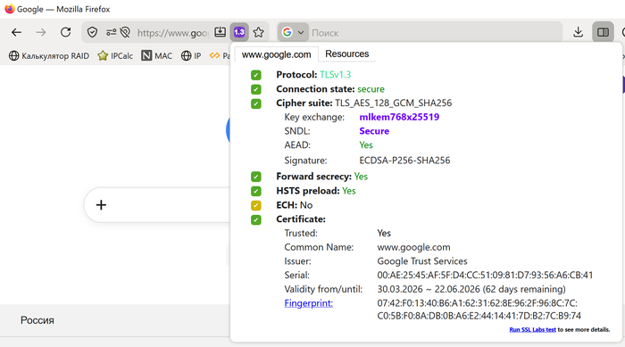Select the certificate serial number
This screenshot has height=347, width=625.
point(485,275)
